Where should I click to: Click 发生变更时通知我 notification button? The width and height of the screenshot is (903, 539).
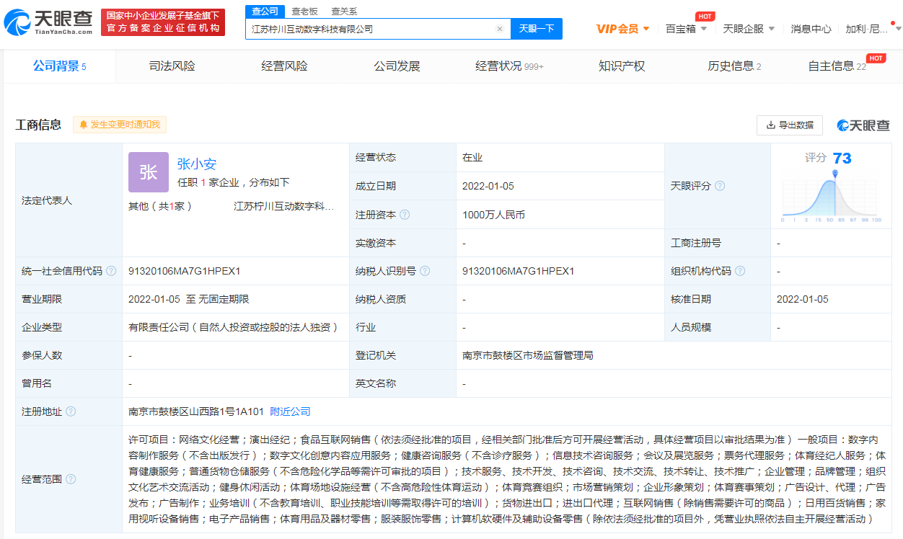pyautogui.click(x=120, y=125)
